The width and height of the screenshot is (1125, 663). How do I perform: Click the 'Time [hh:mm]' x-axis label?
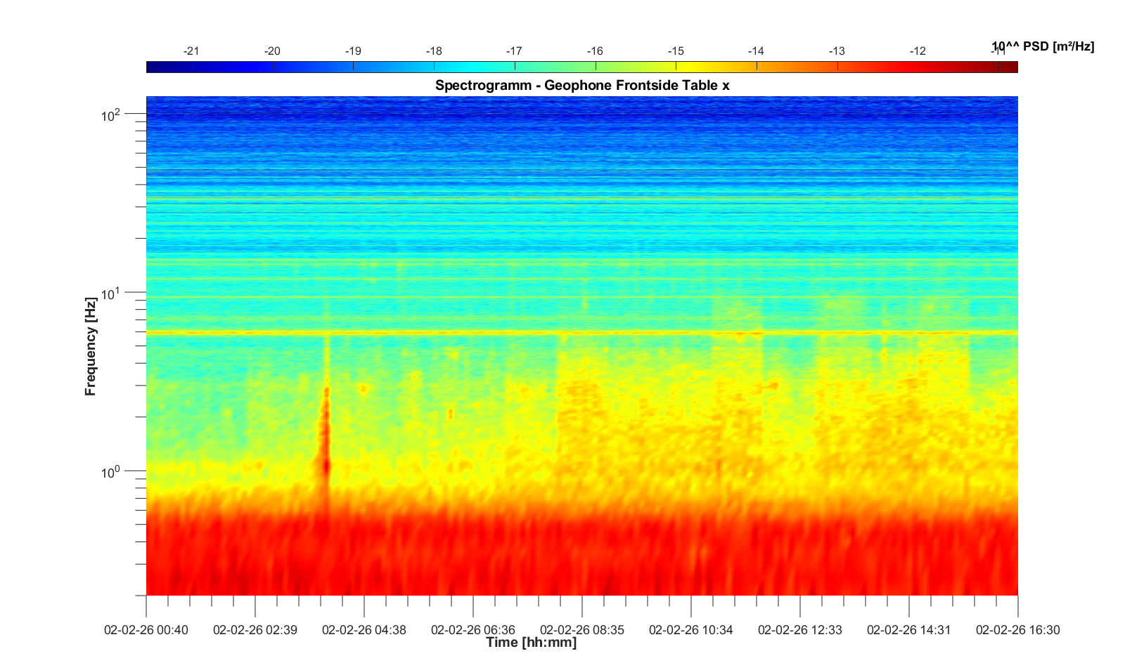tap(531, 643)
